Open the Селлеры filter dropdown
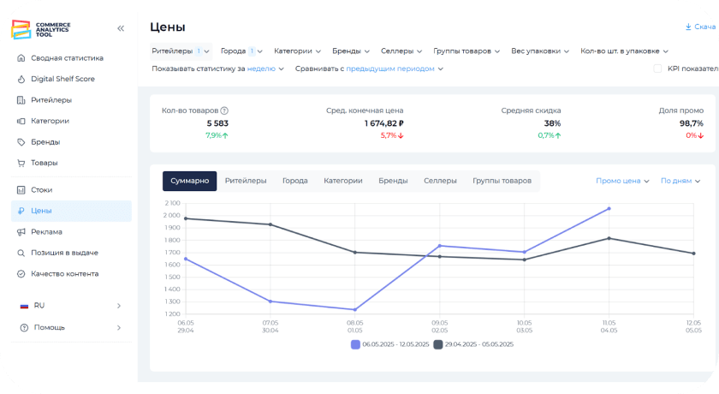Image resolution: width=719 pixels, height=394 pixels. (x=401, y=51)
